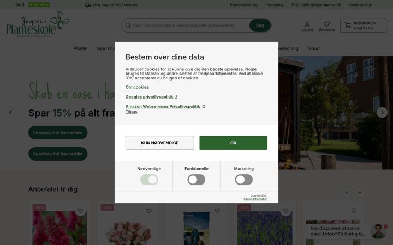Go to previous hero slide
The image size is (393, 245).
pos(10,113)
